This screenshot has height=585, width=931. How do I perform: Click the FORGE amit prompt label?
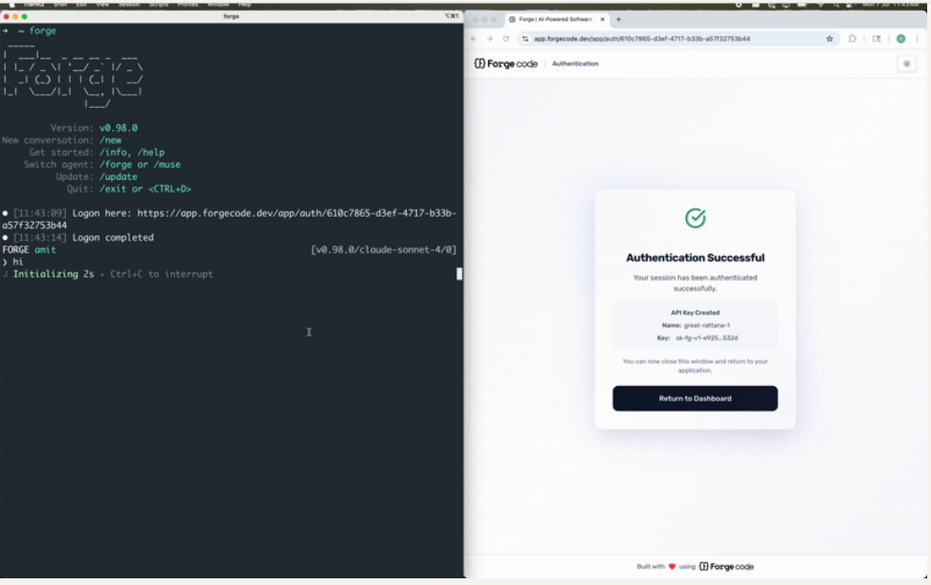tap(29, 249)
